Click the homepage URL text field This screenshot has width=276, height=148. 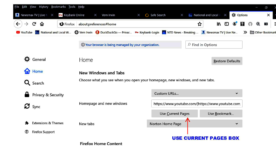pos(197,104)
